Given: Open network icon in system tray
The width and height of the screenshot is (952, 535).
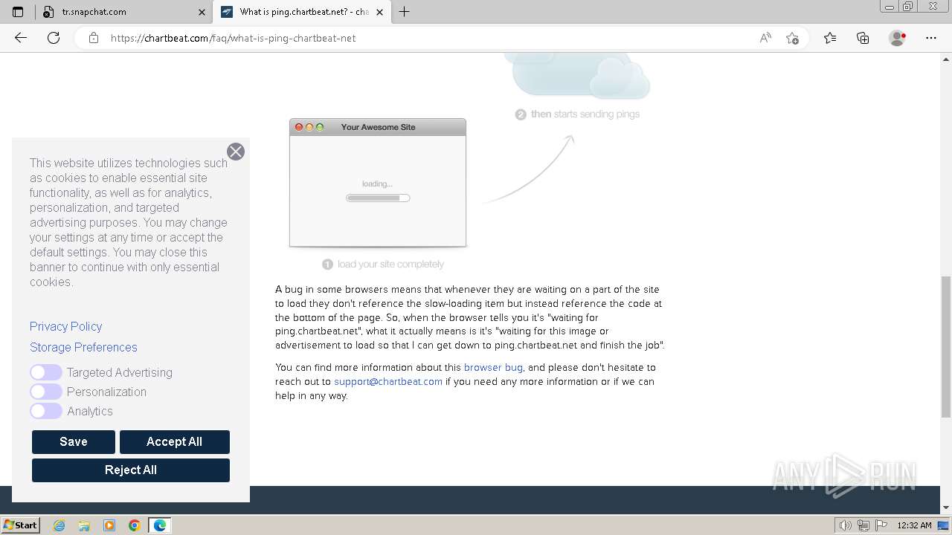Looking at the screenshot, I should pos(863,525).
